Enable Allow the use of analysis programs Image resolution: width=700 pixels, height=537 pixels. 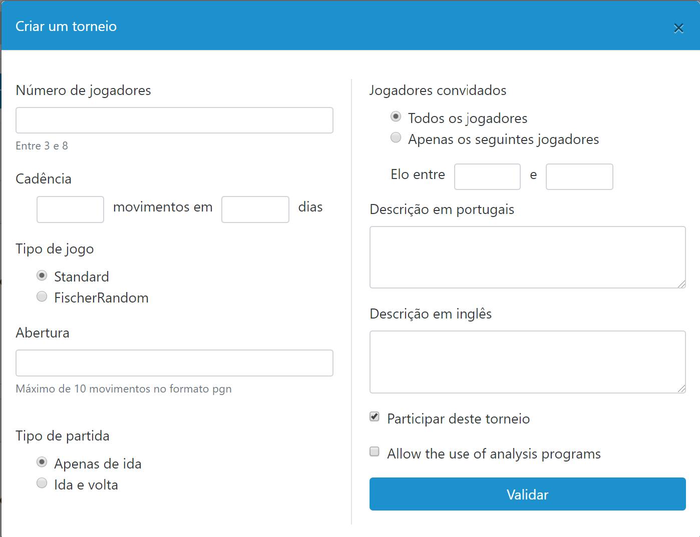pyautogui.click(x=375, y=451)
